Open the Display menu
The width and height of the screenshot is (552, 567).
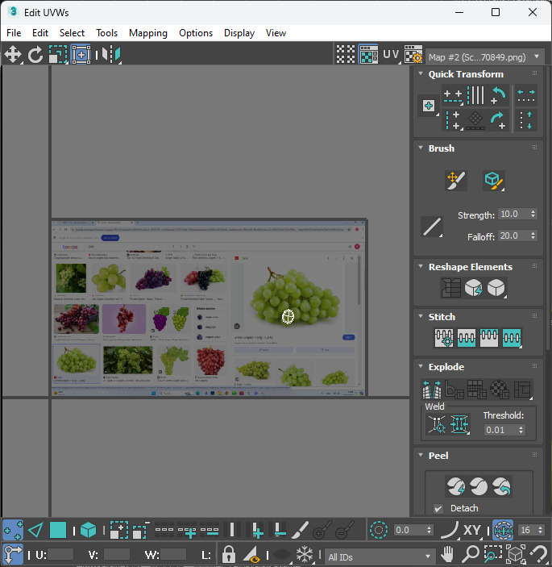click(239, 33)
